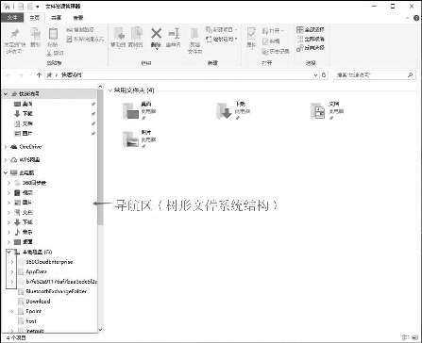422x343 pixels.
Task: Click Select all (全部选择) in ribbon
Action: click(x=311, y=30)
